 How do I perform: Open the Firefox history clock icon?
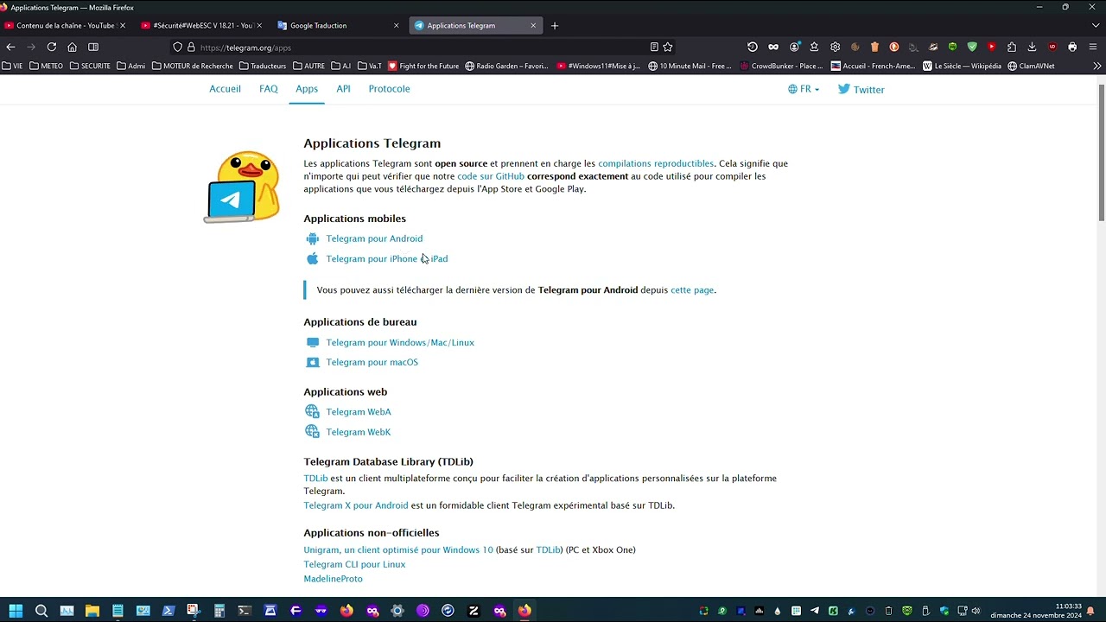point(753,47)
